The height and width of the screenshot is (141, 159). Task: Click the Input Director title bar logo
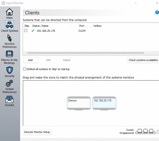[3, 3]
